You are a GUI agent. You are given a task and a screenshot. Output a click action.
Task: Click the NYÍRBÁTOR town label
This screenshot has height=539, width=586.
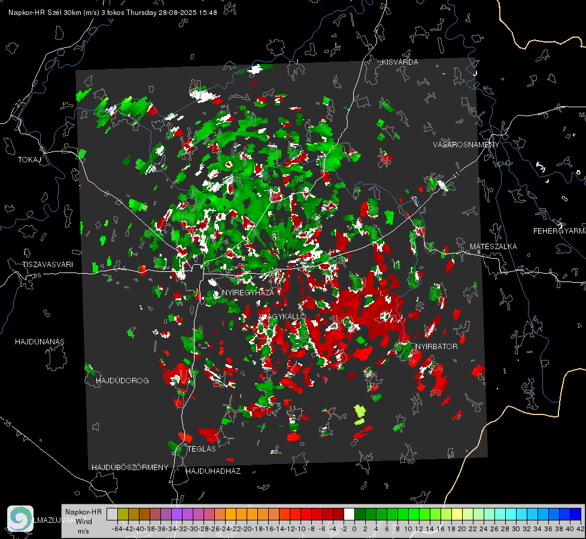(x=436, y=347)
